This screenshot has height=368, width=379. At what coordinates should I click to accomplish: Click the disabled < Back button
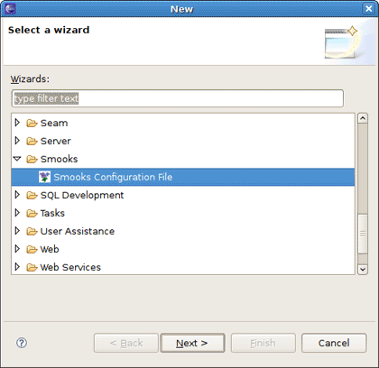coord(126,343)
